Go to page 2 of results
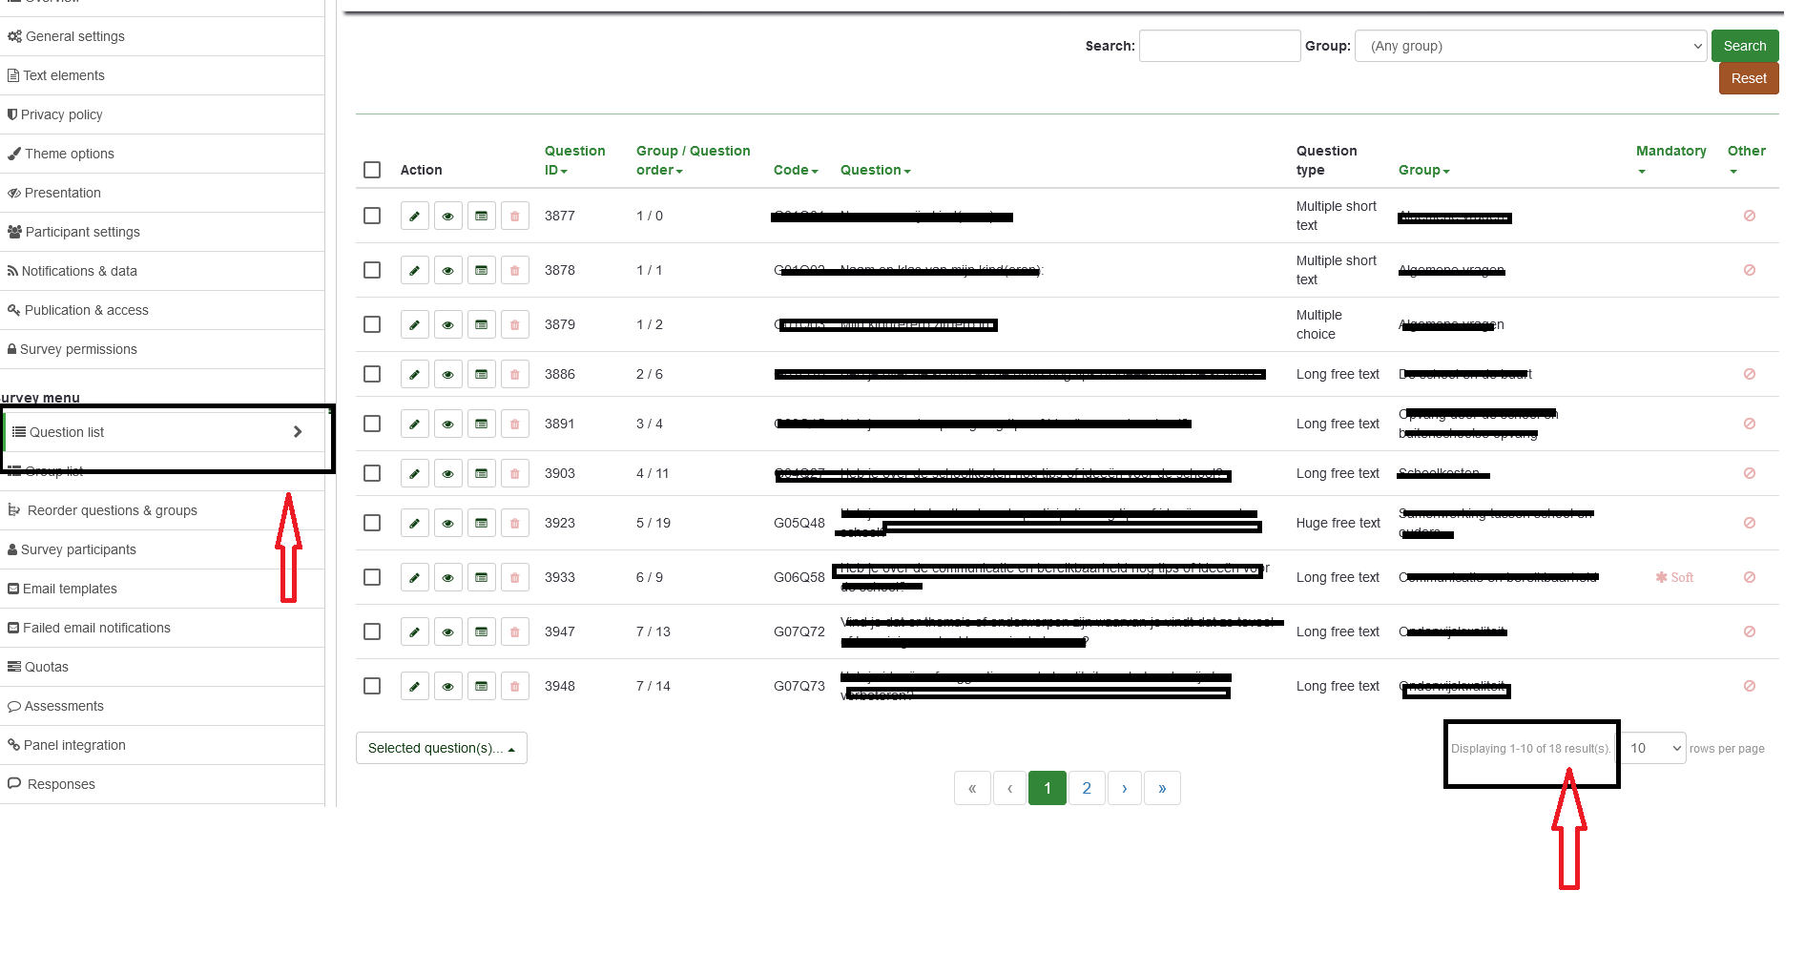 point(1086,788)
